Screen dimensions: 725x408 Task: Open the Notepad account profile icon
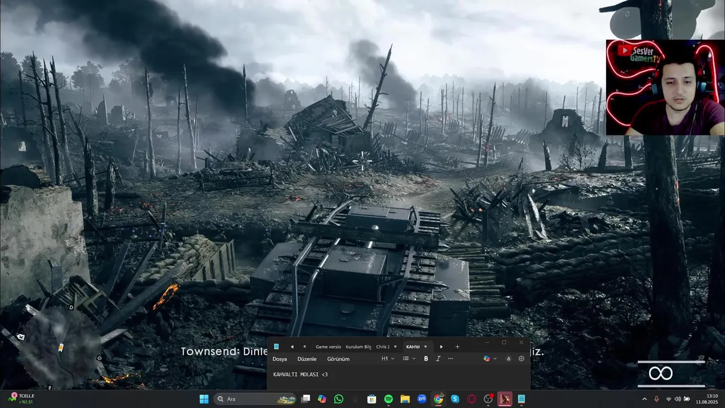[x=509, y=359]
